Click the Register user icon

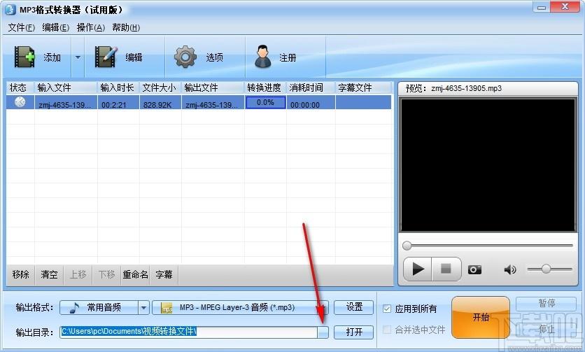coord(263,57)
